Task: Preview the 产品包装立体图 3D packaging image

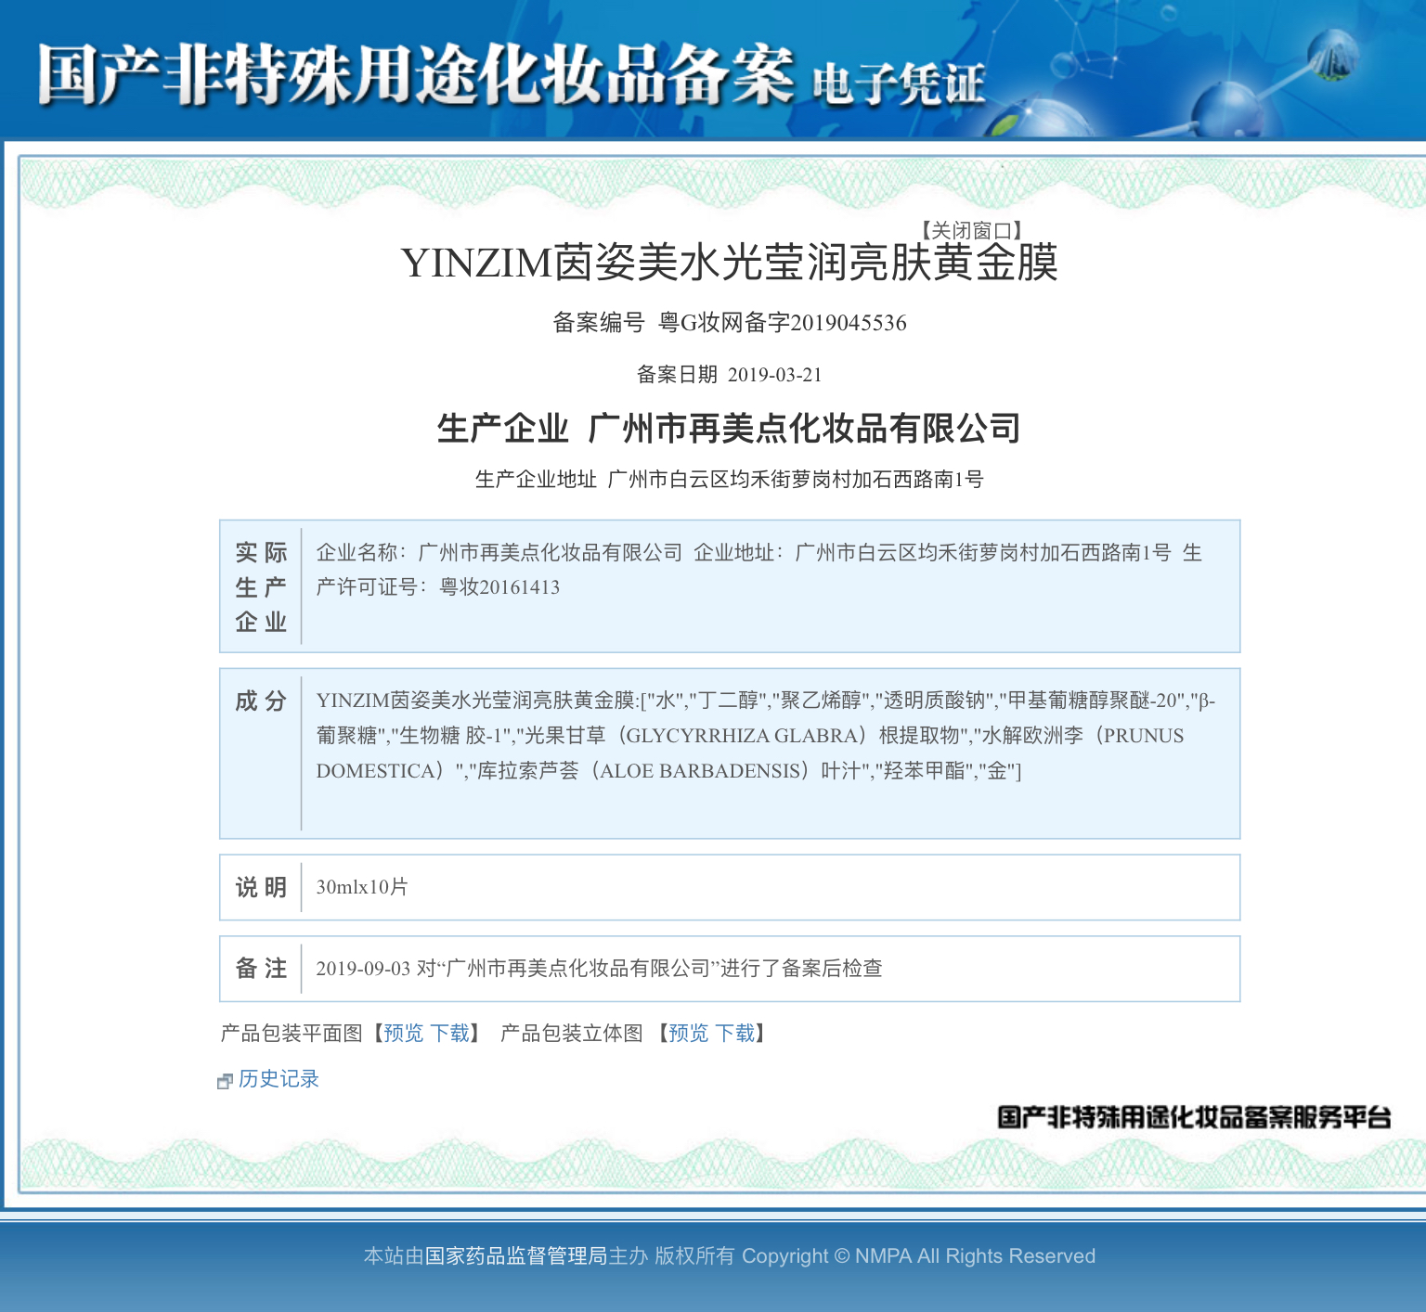Action: pos(688,1033)
